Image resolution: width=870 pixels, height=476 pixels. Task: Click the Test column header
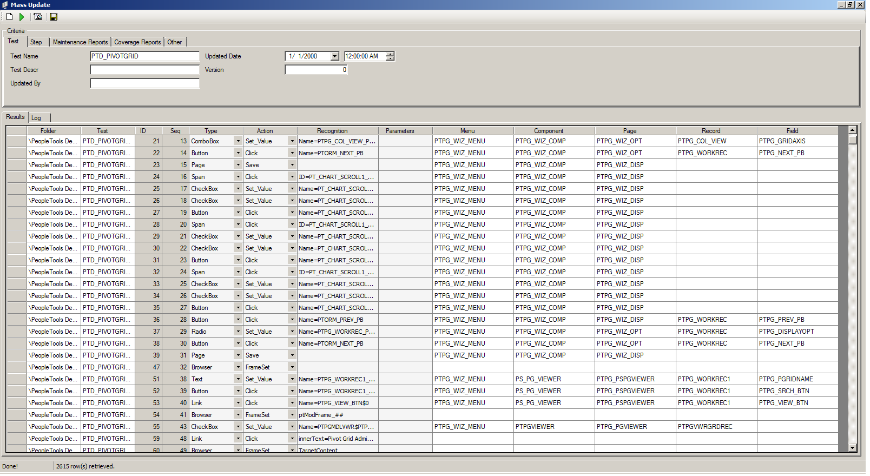108,131
